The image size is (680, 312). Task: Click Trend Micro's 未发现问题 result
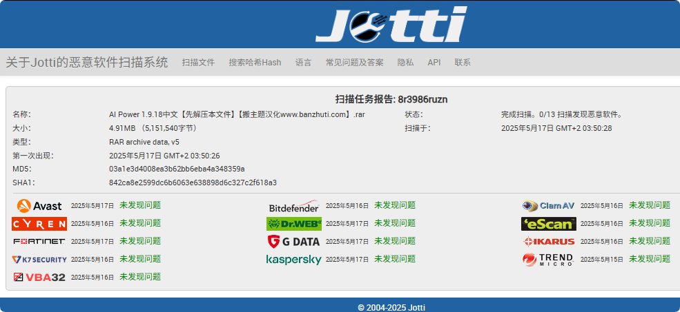(650, 259)
